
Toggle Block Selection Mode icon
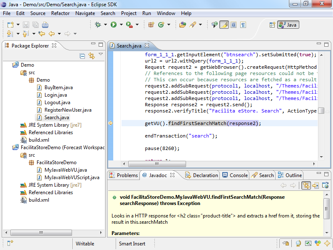point(234,25)
